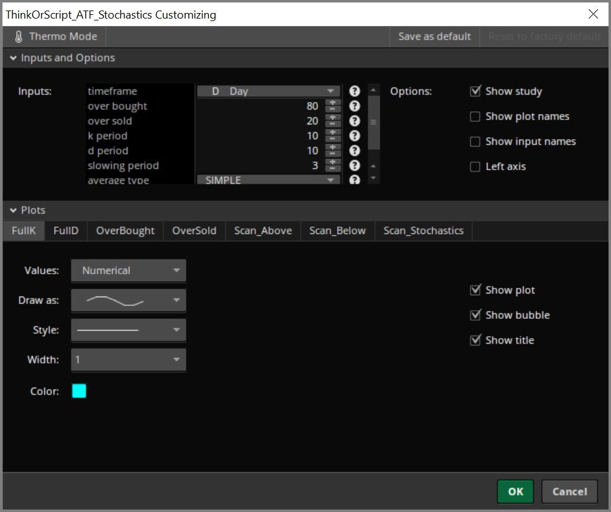The image size is (611, 512).
Task: Click Save as default
Action: 435,37
